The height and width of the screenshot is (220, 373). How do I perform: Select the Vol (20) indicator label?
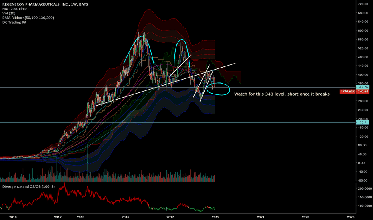coord(9,13)
